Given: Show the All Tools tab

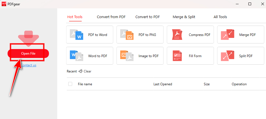Looking at the screenshot, I should pyautogui.click(x=220, y=17).
